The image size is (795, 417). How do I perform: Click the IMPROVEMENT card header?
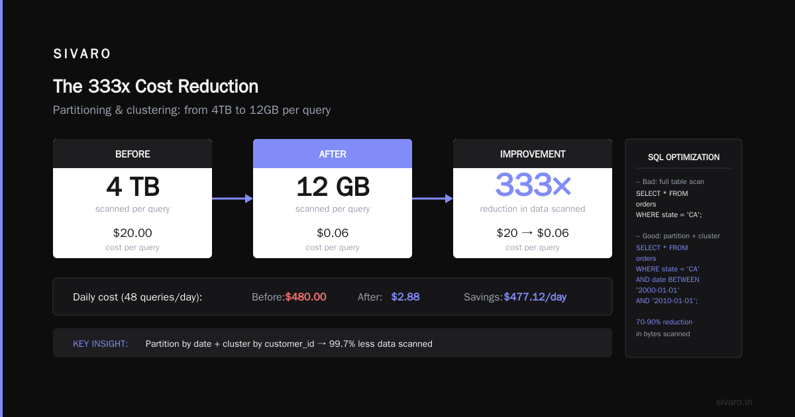[533, 154]
